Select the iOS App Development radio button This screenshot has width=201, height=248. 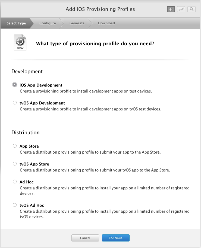(14, 84)
